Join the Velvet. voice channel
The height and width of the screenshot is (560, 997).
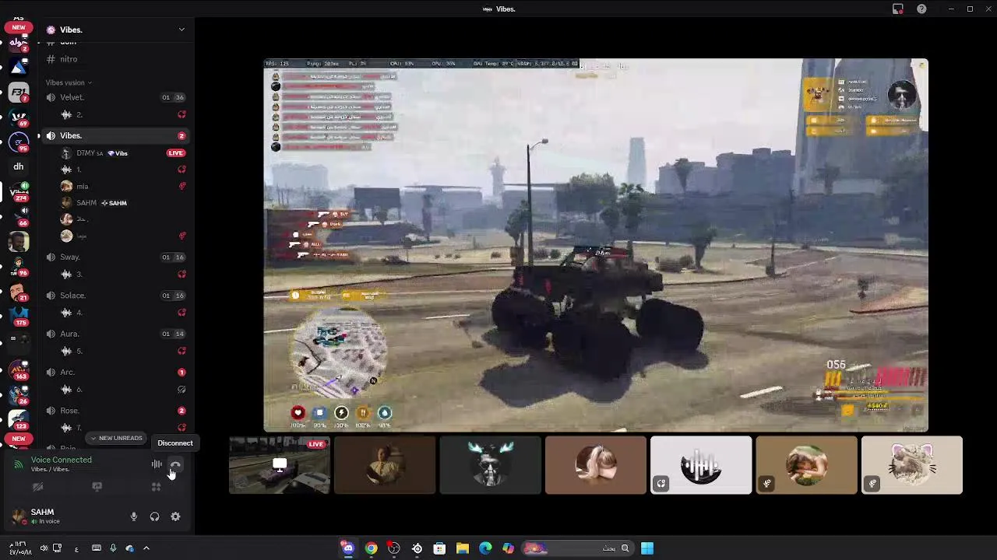coord(117,97)
